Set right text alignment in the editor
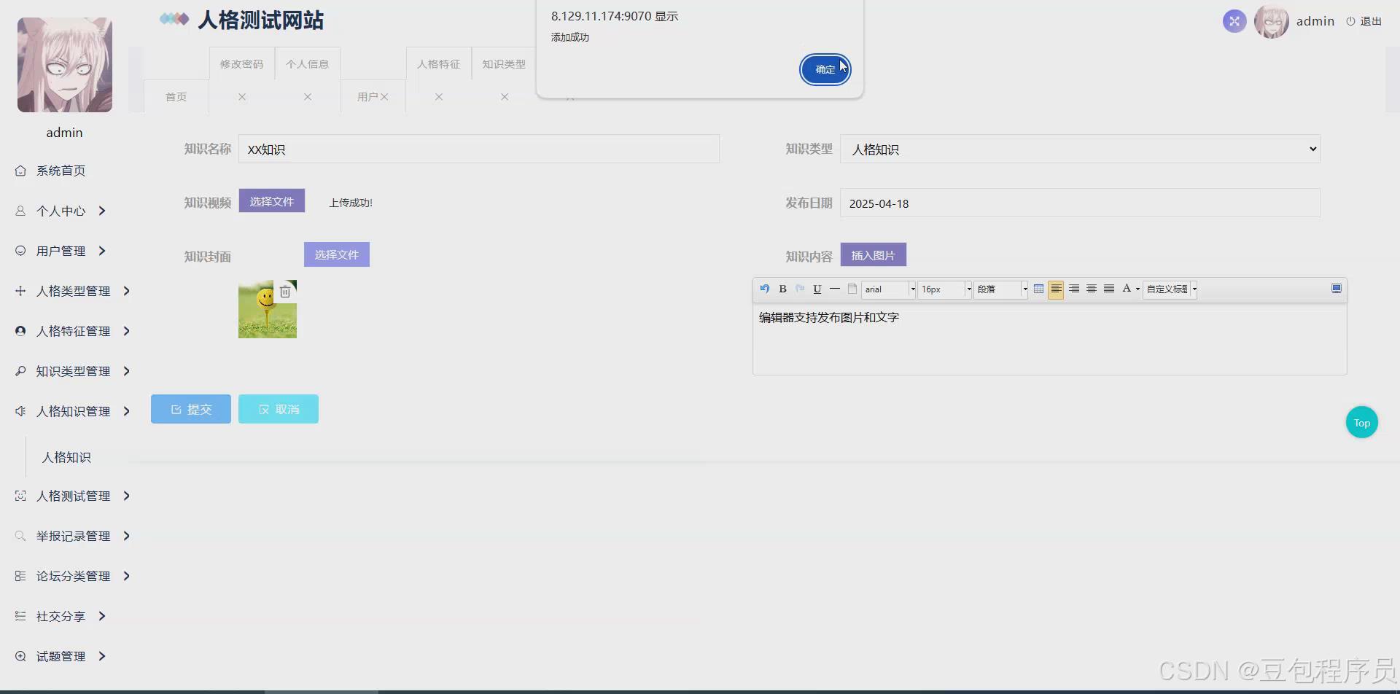 (1074, 289)
